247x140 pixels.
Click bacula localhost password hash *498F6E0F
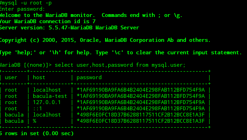click(x=140, y=115)
